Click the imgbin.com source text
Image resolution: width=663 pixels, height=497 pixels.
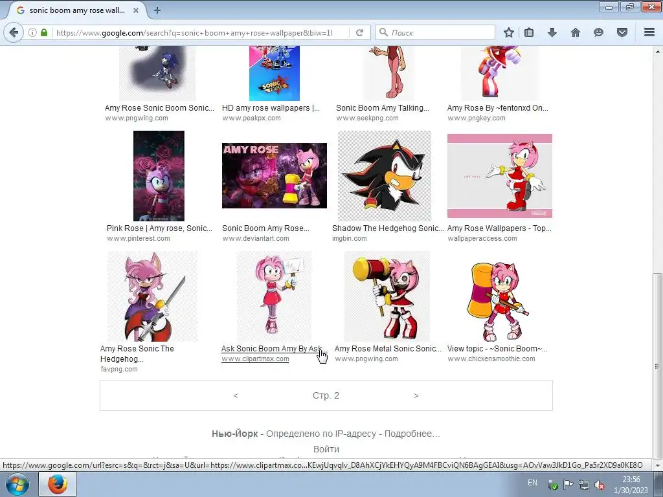349,238
